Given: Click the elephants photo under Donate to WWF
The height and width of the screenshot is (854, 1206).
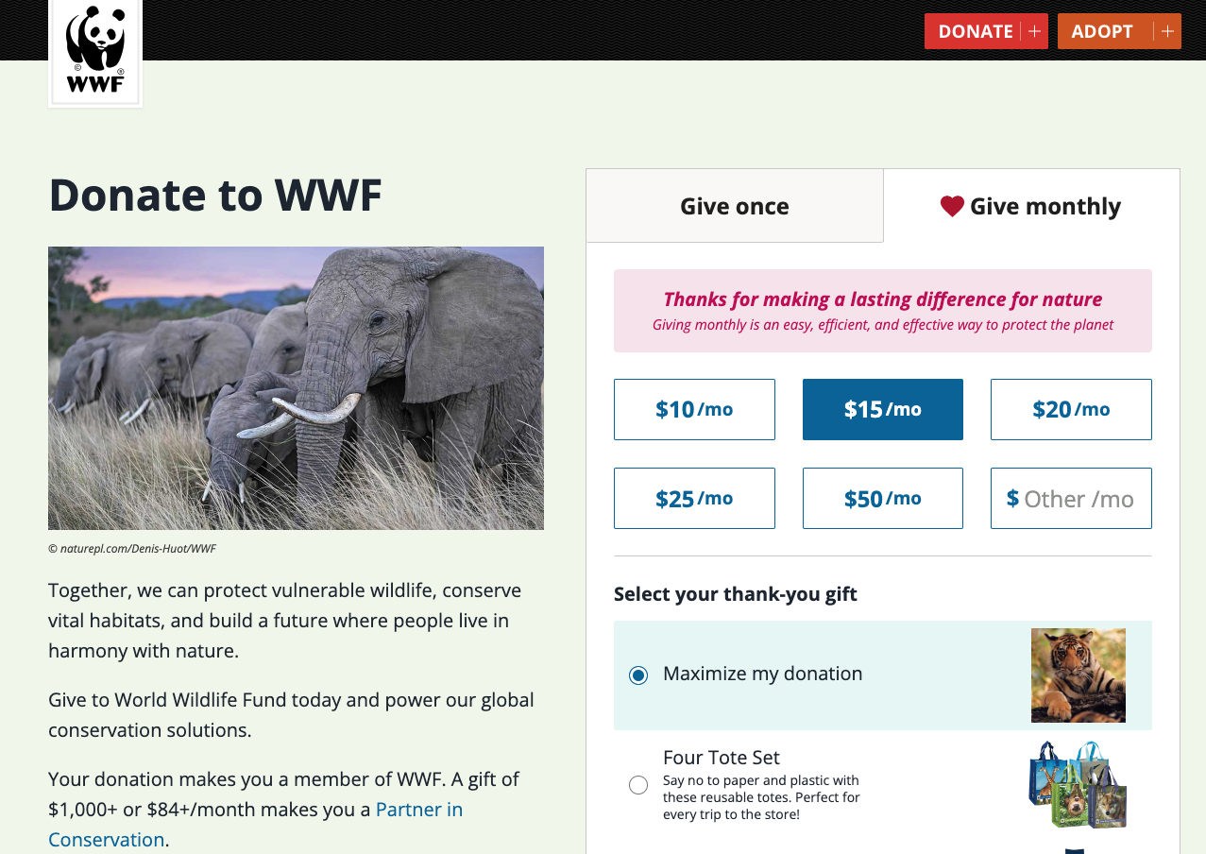Looking at the screenshot, I should coord(296,387).
